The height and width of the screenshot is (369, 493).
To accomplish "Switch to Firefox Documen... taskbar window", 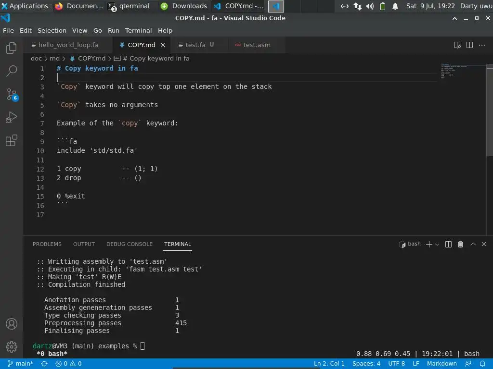I will pyautogui.click(x=79, y=6).
